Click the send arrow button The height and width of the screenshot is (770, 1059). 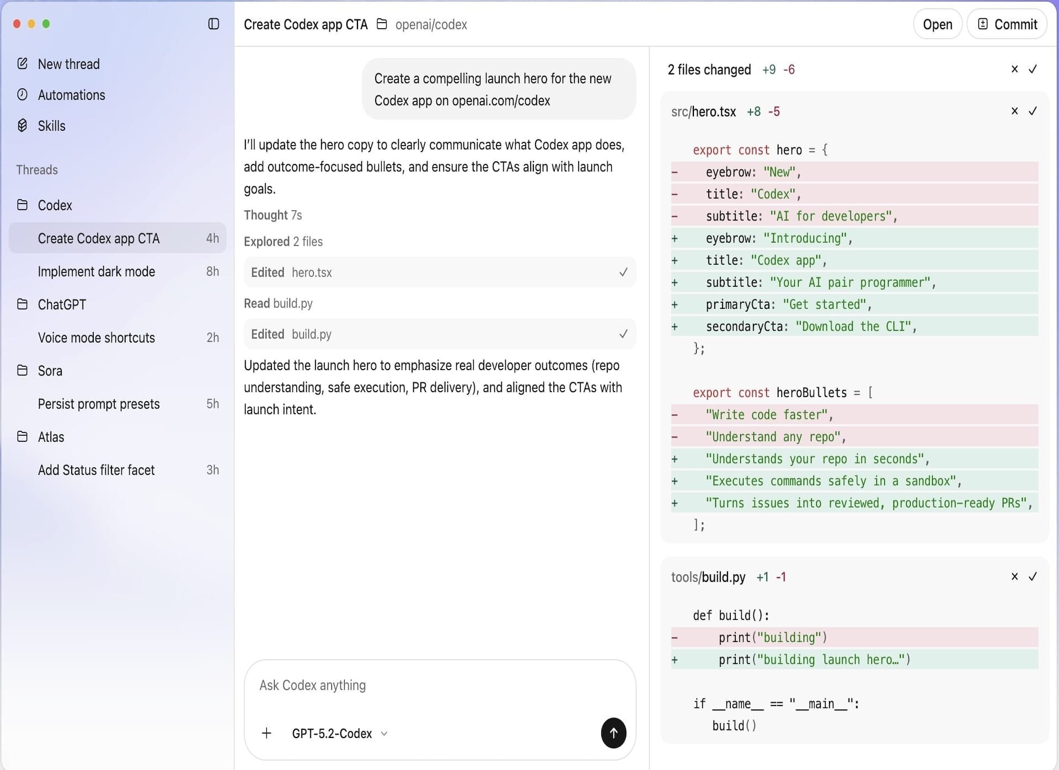[x=613, y=732]
